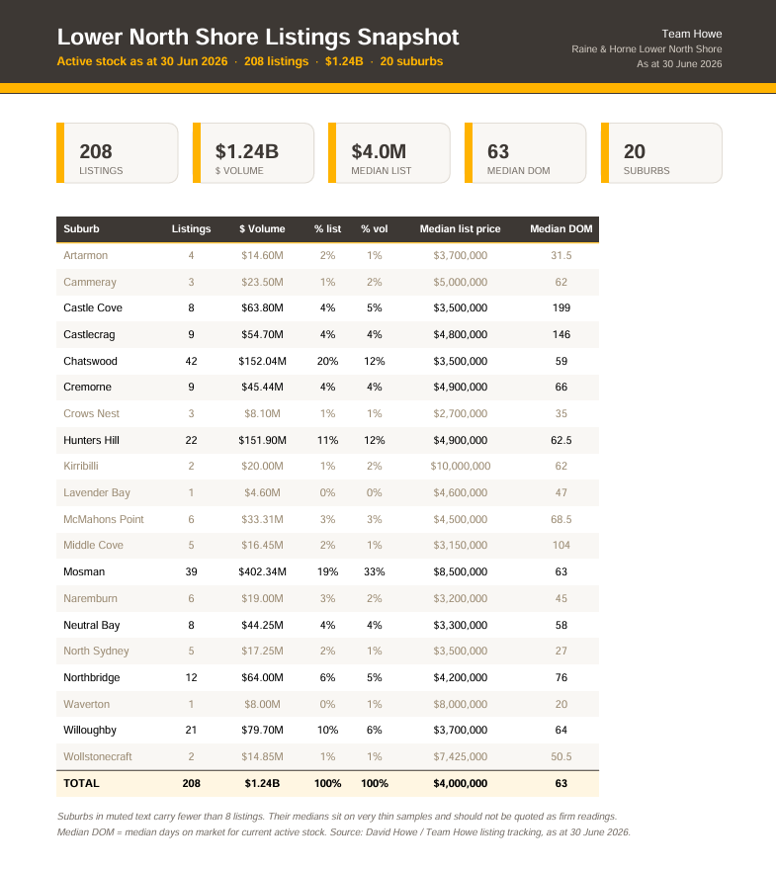Click the 208 Listings summary card
776x871 pixels.
(118, 153)
